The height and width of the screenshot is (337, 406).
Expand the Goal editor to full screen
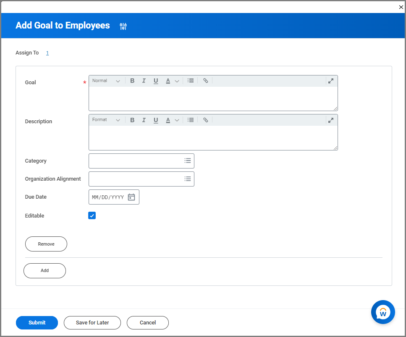331,81
